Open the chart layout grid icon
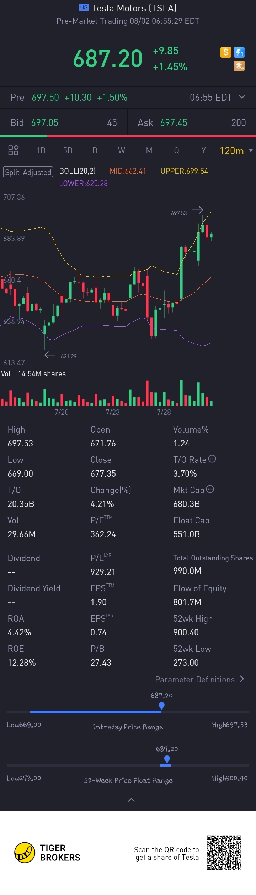 pos(13,150)
